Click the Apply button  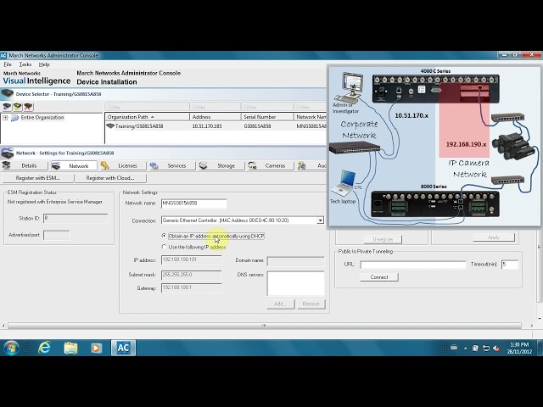pos(494,237)
